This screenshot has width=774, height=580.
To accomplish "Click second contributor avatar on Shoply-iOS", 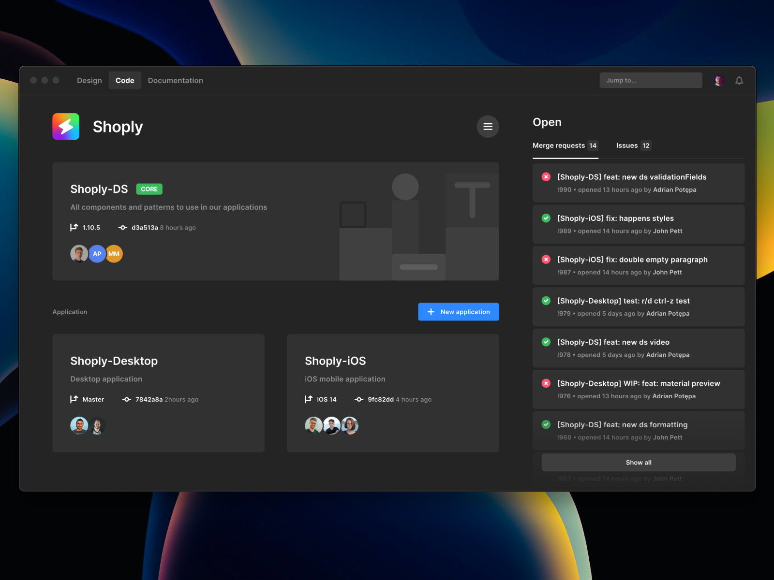I will coord(332,426).
